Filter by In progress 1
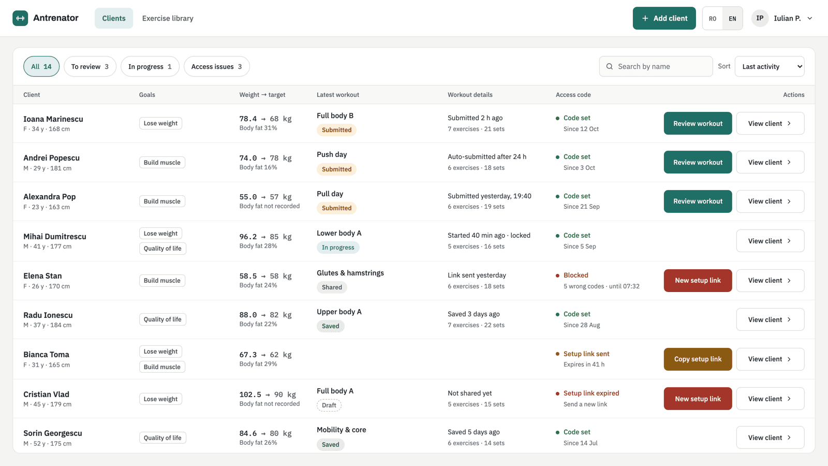The width and height of the screenshot is (828, 466). tap(150, 66)
